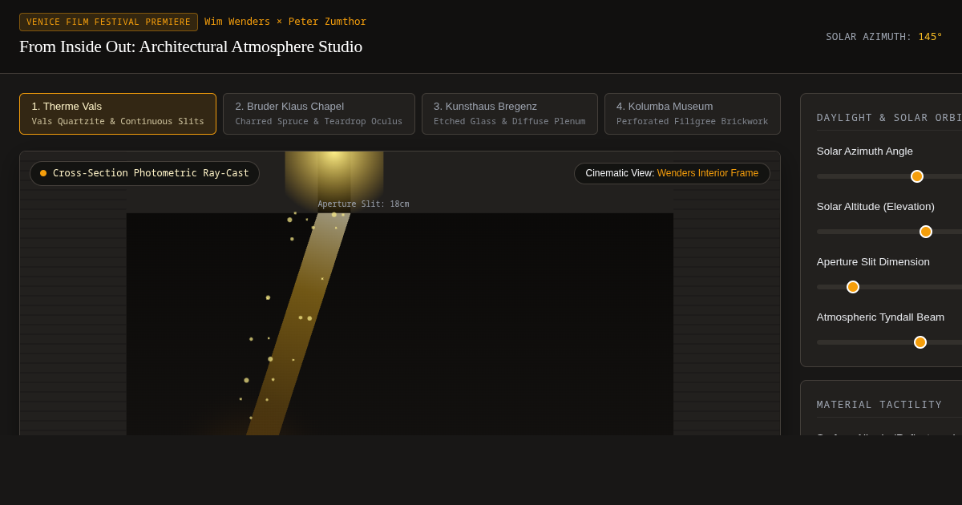Click the Venice Film Festival Premiere badge
962x505 pixels.
click(x=108, y=22)
